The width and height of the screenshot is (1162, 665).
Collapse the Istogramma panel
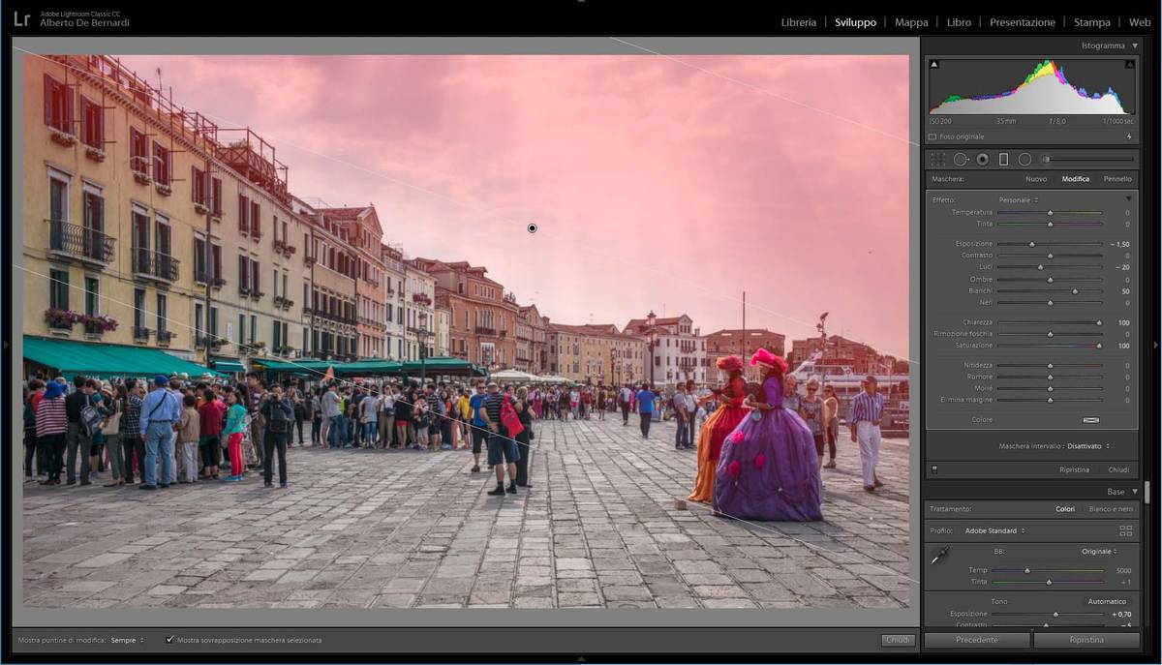[x=1134, y=45]
